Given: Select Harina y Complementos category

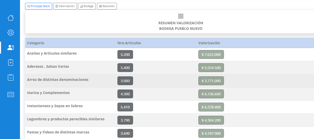Looking at the screenshot, I should (x=48, y=93).
